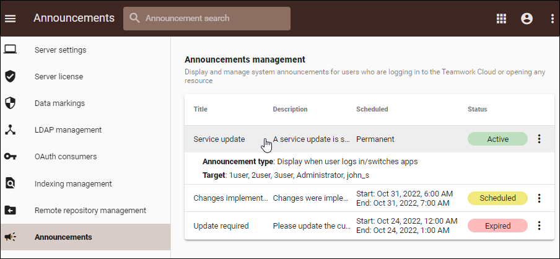Open options menu for Update required row
This screenshot has width=560, height=259.
pyautogui.click(x=539, y=226)
